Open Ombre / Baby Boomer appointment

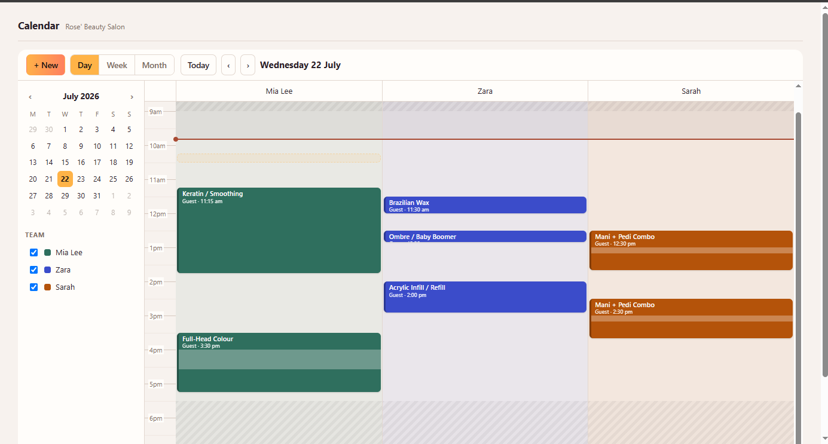[x=485, y=237]
